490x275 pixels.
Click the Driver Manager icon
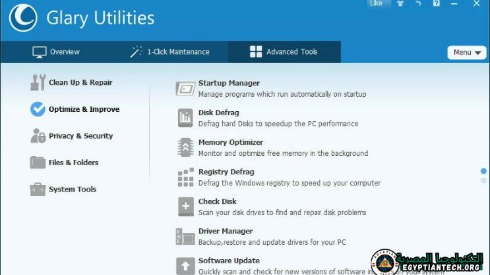click(185, 237)
